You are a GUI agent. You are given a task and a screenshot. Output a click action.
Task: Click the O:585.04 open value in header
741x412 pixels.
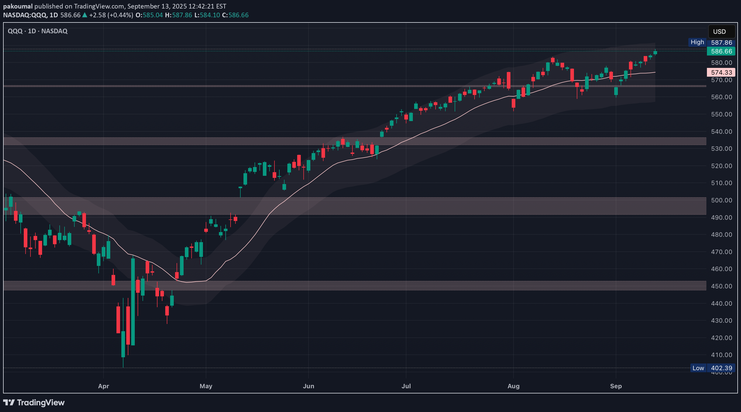149,15
